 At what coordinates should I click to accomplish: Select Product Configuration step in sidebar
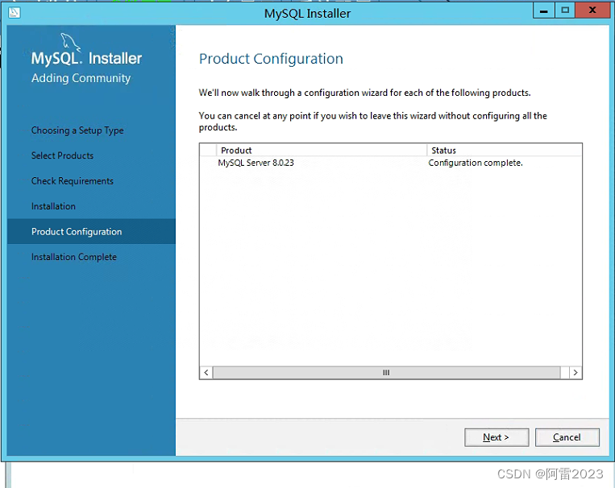coord(91,232)
